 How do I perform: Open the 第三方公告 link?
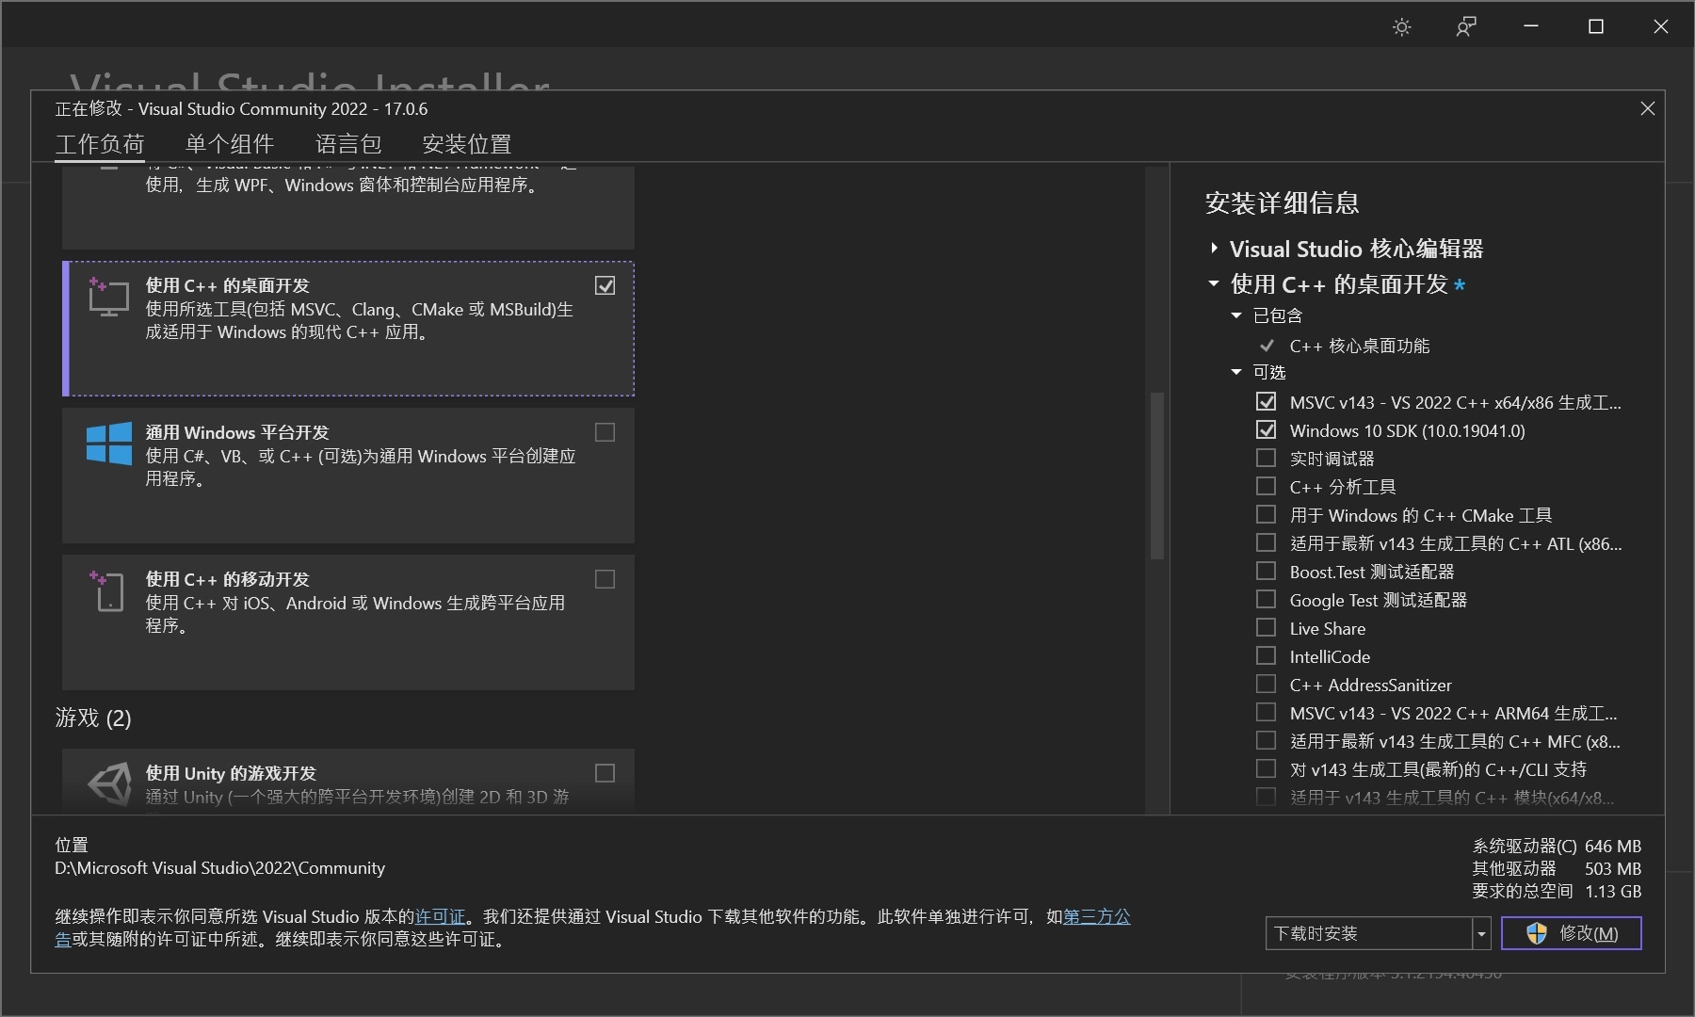(x=1097, y=916)
